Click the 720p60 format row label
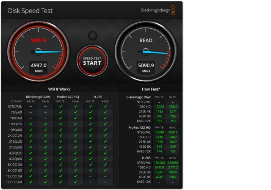271x190 pixels. tap(16, 112)
